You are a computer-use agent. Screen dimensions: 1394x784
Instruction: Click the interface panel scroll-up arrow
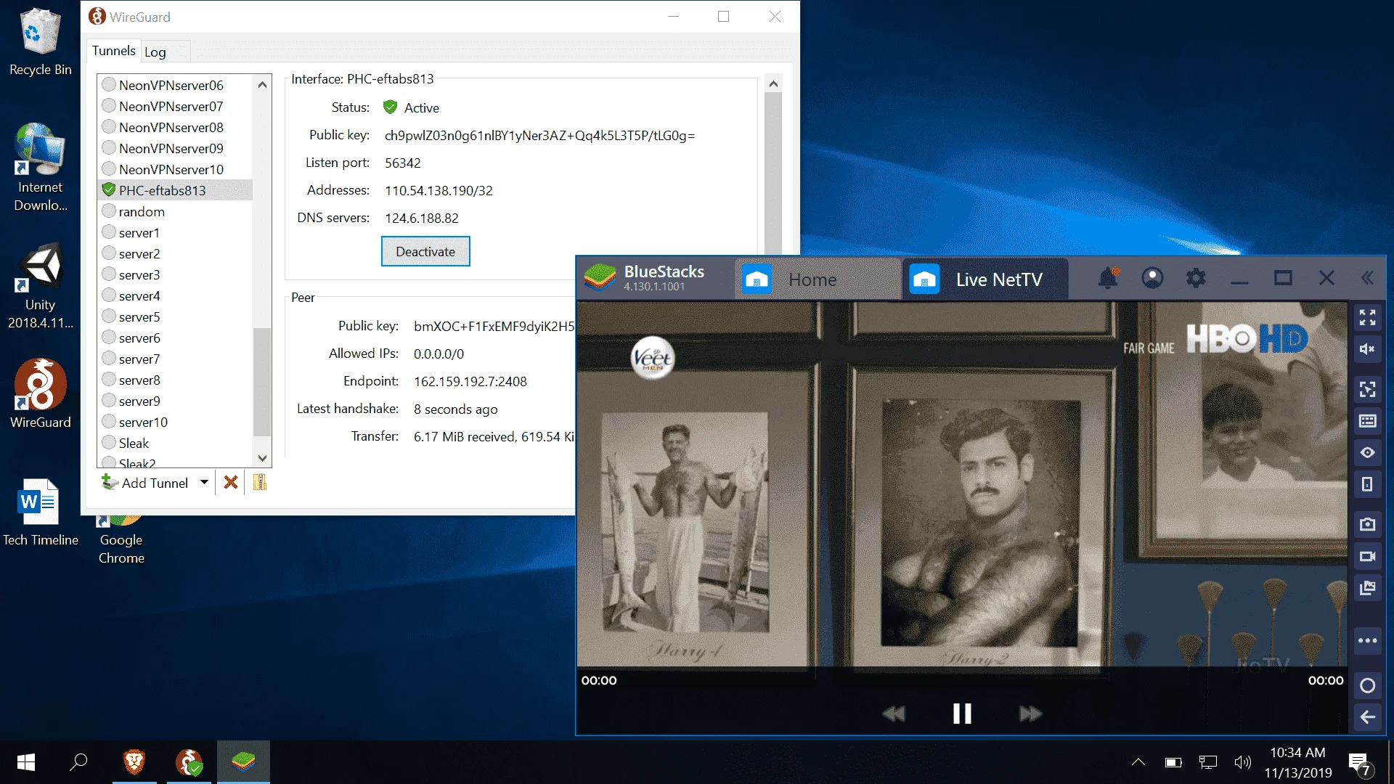click(x=773, y=84)
